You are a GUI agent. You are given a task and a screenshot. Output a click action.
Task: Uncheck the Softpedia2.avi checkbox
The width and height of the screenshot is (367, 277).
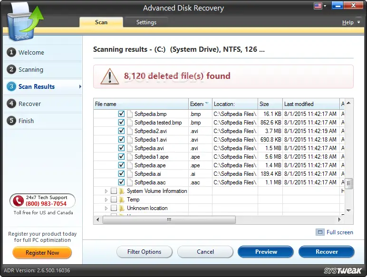pyautogui.click(x=121, y=131)
